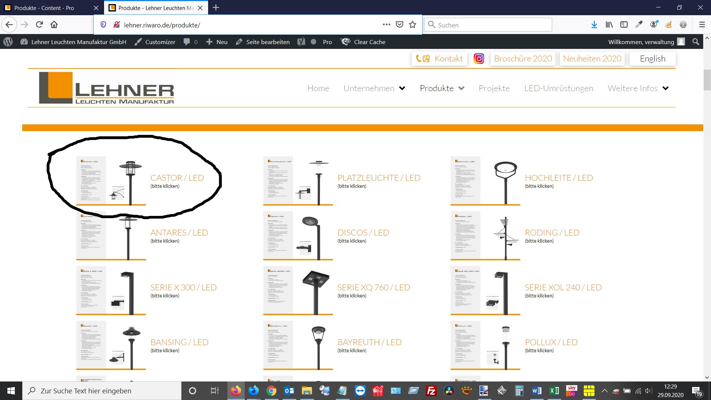The height and width of the screenshot is (400, 711).
Task: Show the Firefox downloads panel
Action: pyautogui.click(x=594, y=25)
